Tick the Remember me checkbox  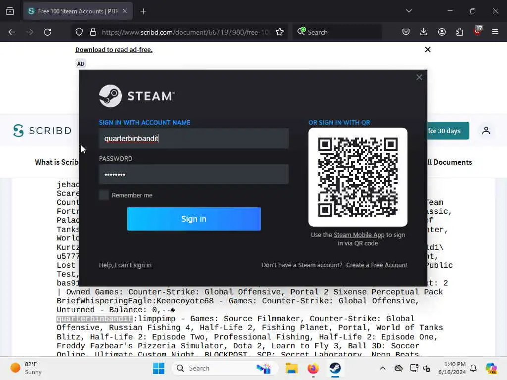click(104, 195)
